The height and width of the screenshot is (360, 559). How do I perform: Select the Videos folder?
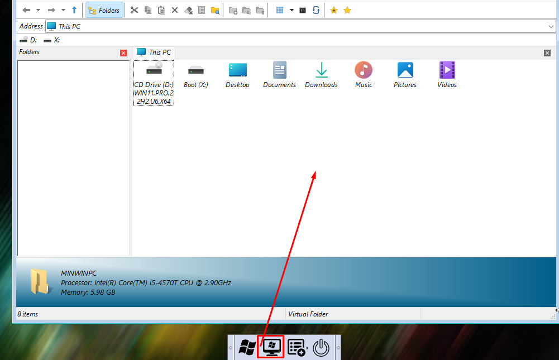click(447, 75)
